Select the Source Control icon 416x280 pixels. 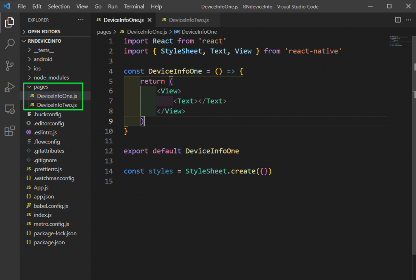coord(9,65)
